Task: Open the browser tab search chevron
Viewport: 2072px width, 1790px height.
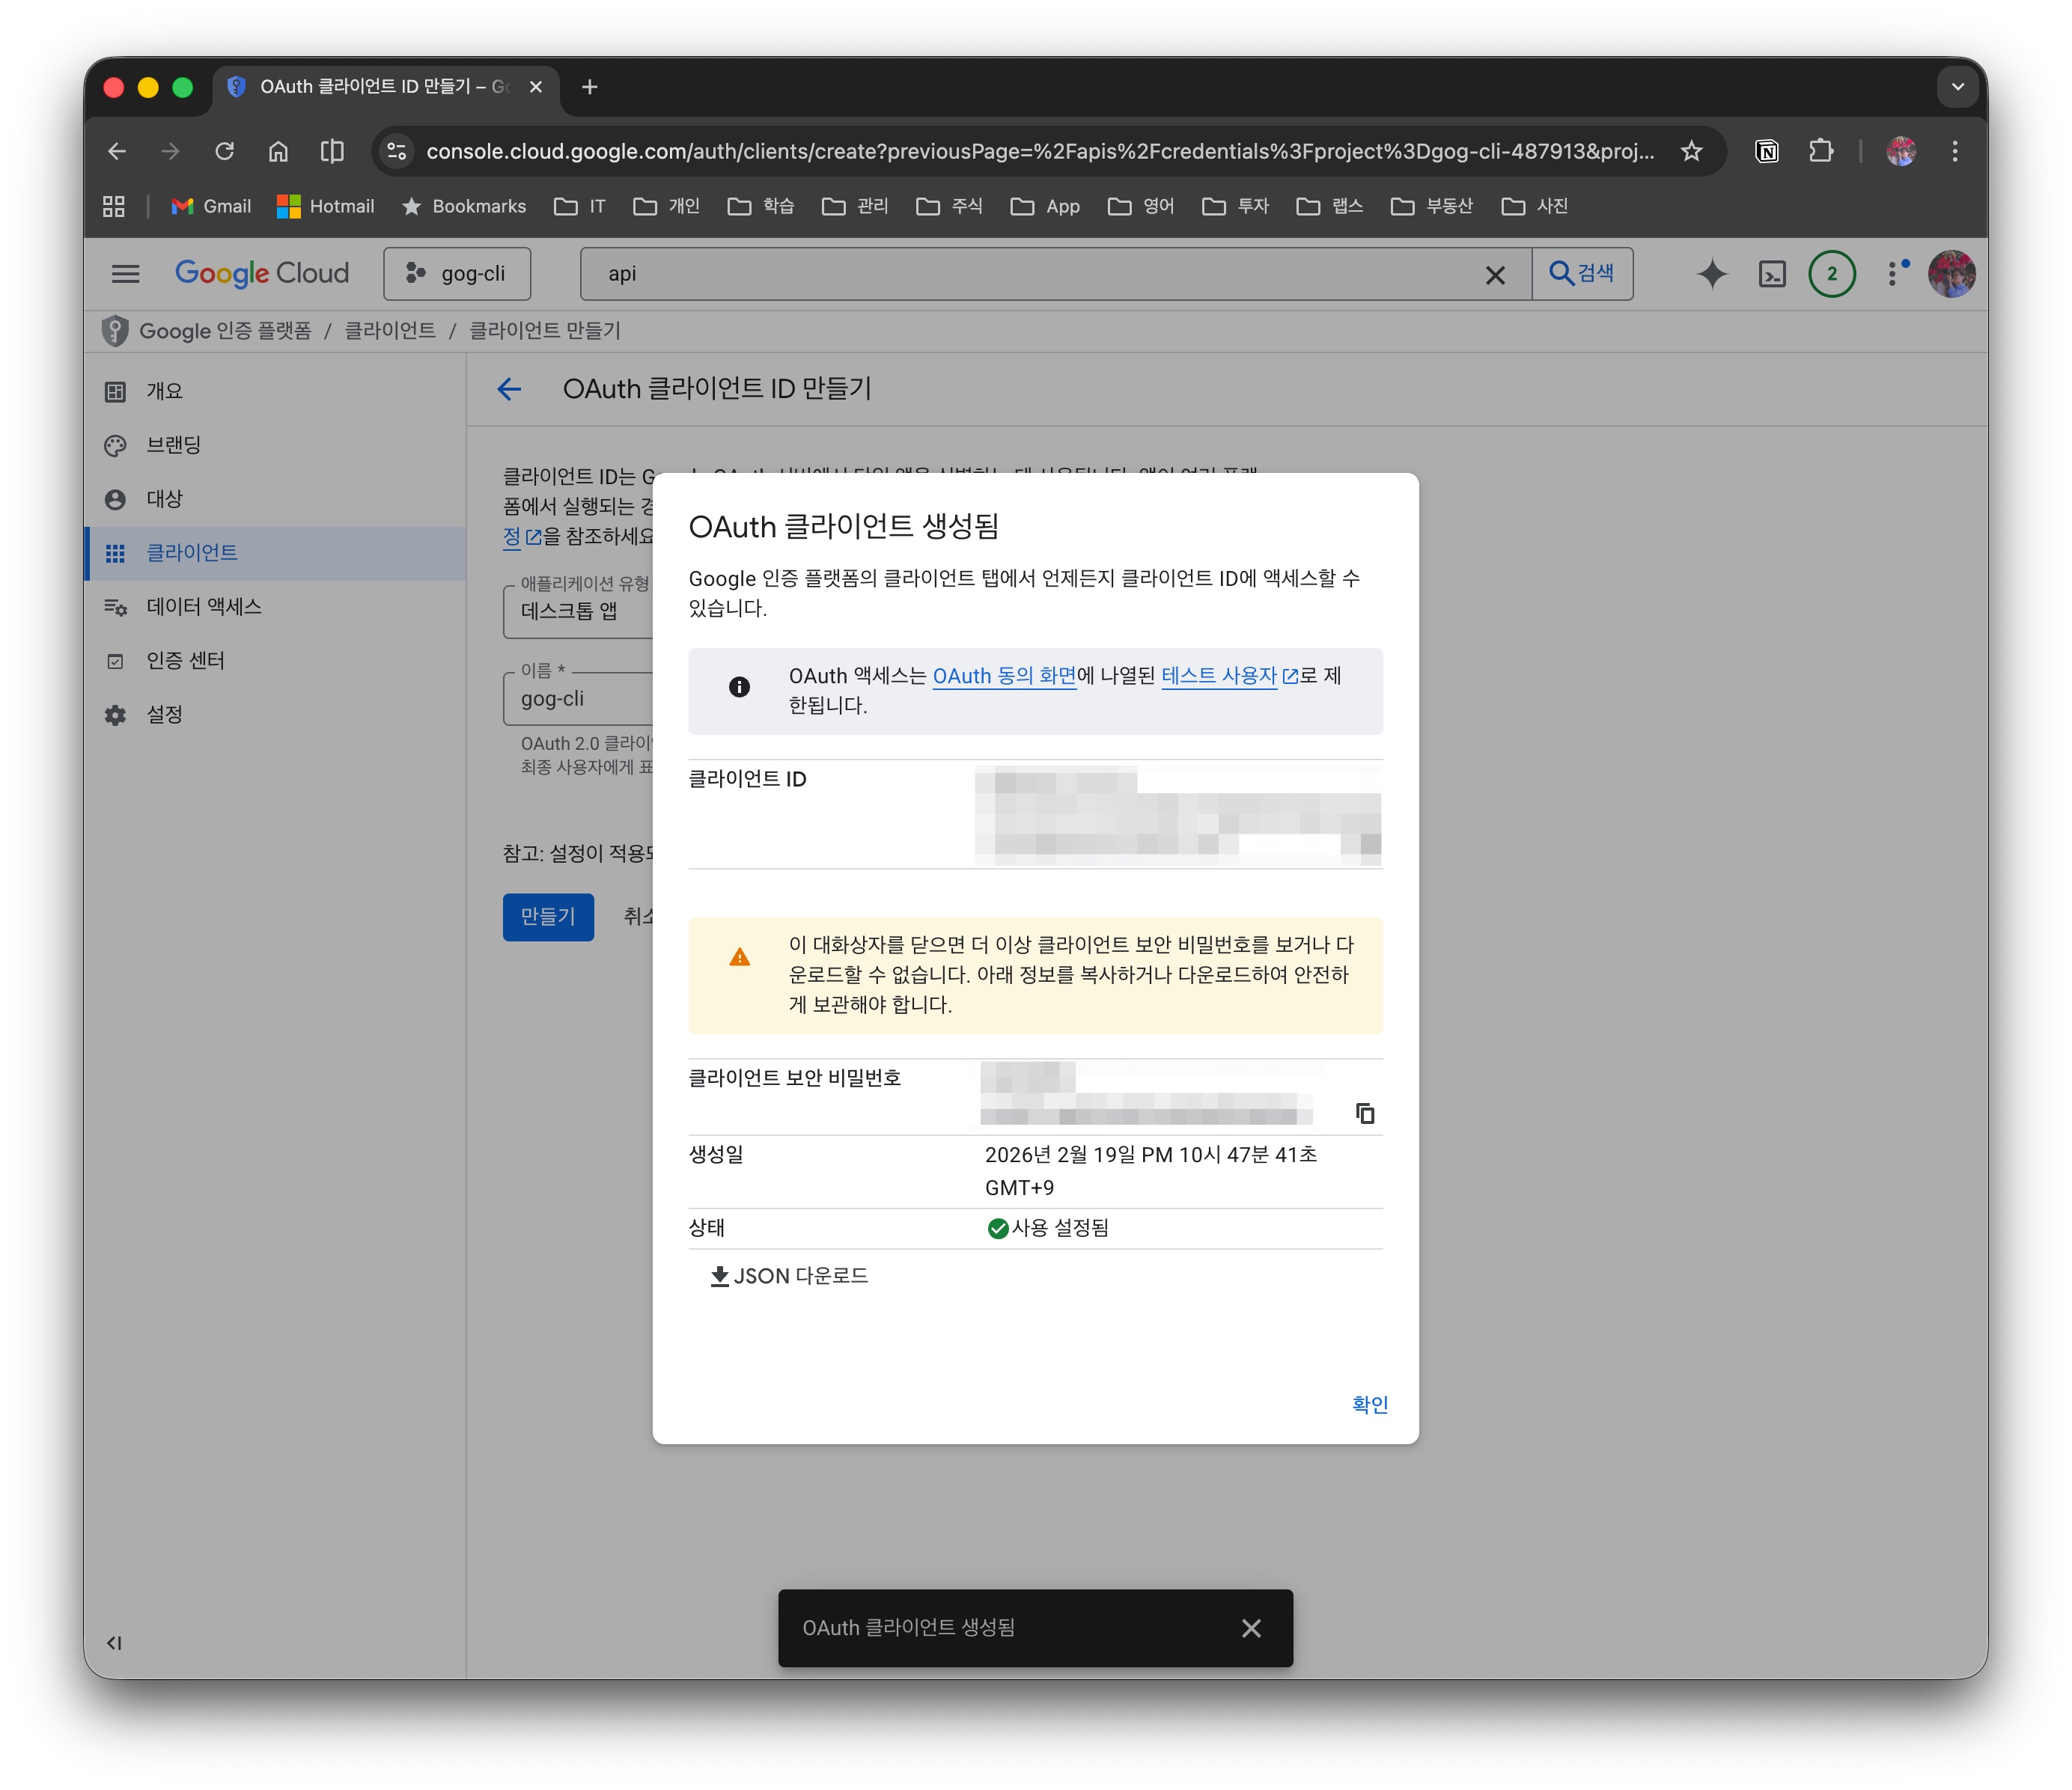Action: (x=1957, y=86)
